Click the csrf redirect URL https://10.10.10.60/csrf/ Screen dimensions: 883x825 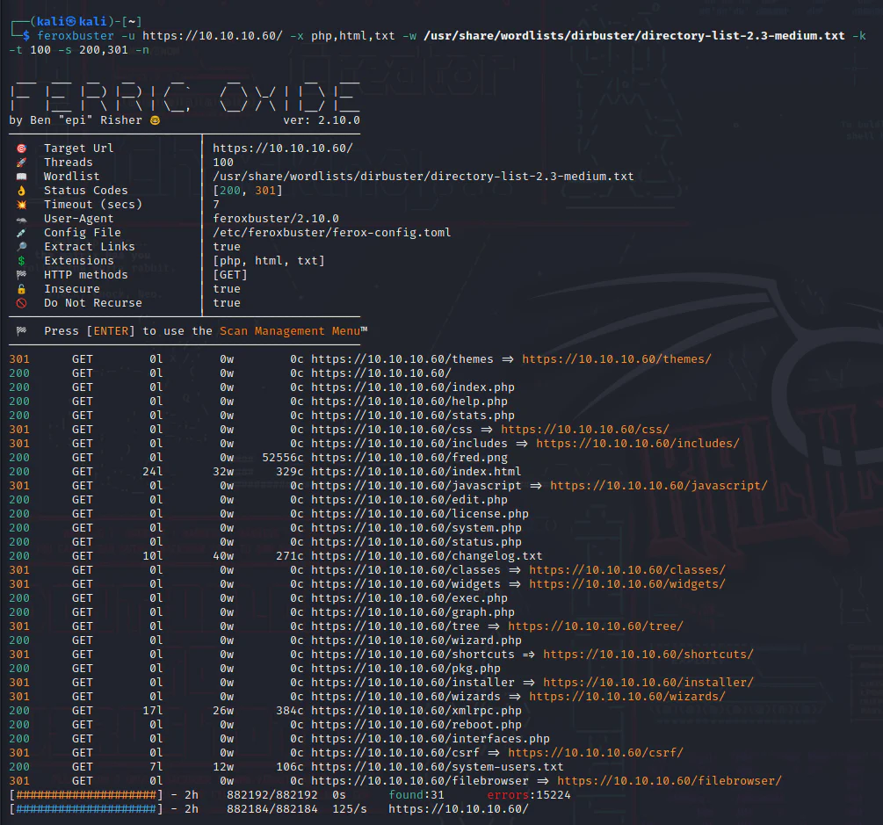(595, 752)
